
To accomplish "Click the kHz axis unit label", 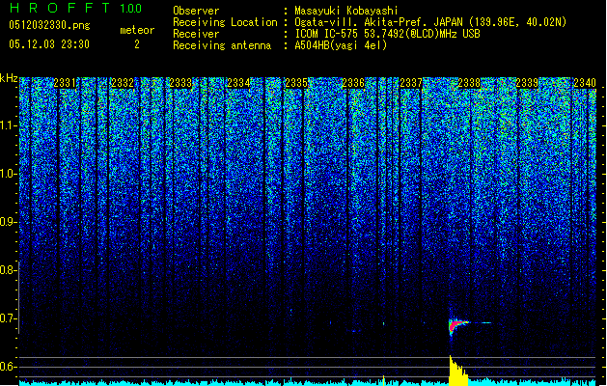I will coord(9,78).
